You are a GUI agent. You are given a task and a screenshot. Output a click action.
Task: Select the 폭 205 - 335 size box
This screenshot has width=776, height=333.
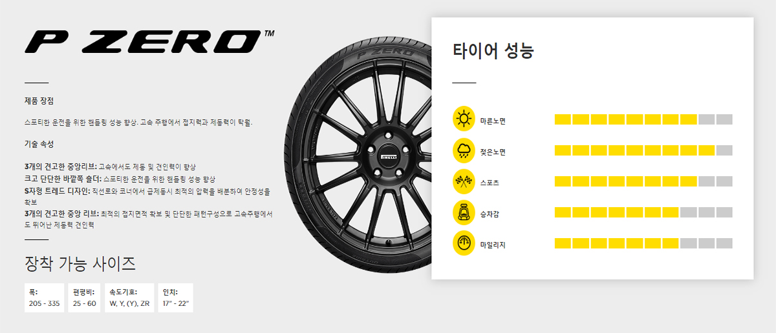pyautogui.click(x=45, y=298)
